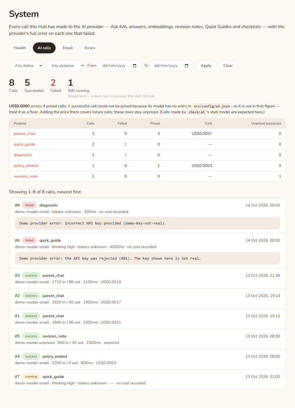Click the success badge on call #4
The width and height of the screenshot is (295, 408).
pos(31,357)
